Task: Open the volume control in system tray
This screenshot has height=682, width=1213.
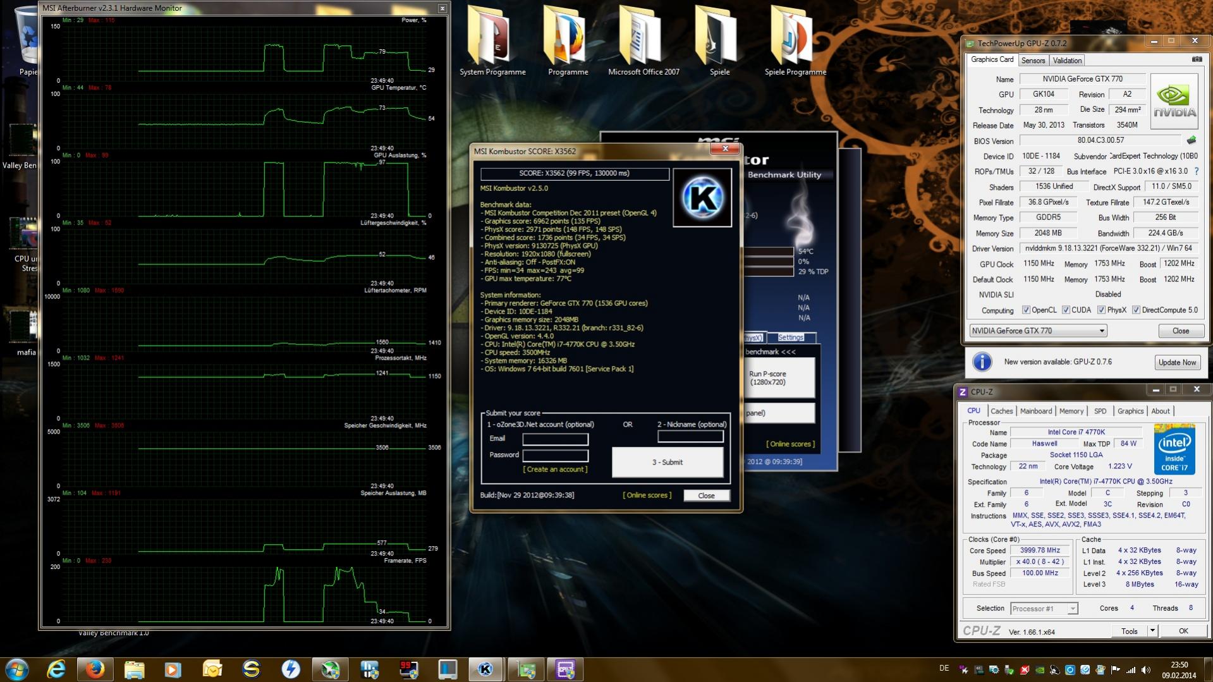Action: [1145, 670]
